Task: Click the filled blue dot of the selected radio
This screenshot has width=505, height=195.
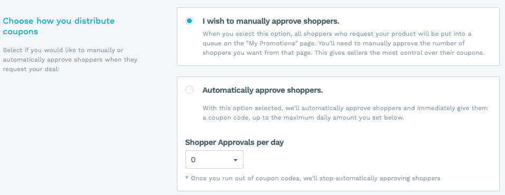Action: (x=189, y=21)
